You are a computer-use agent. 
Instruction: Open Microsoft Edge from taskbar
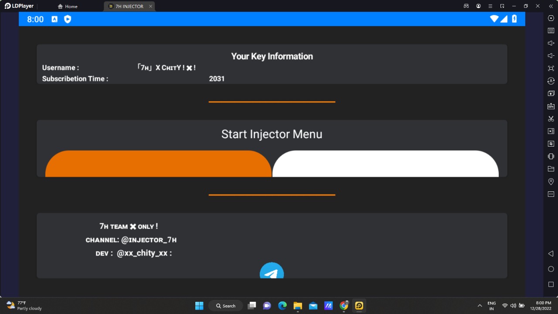(282, 306)
